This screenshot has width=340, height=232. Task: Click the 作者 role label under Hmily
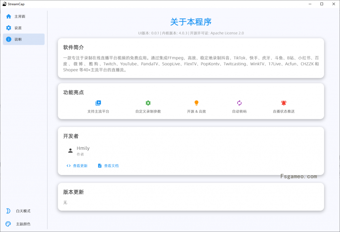80,154
